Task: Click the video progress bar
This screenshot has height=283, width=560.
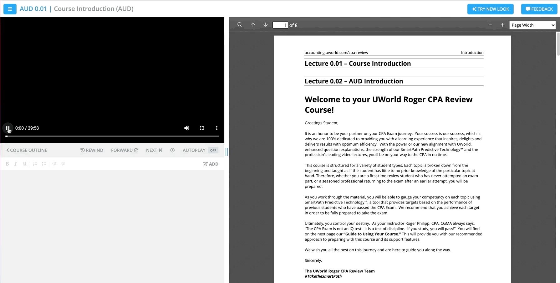Action: point(112,136)
